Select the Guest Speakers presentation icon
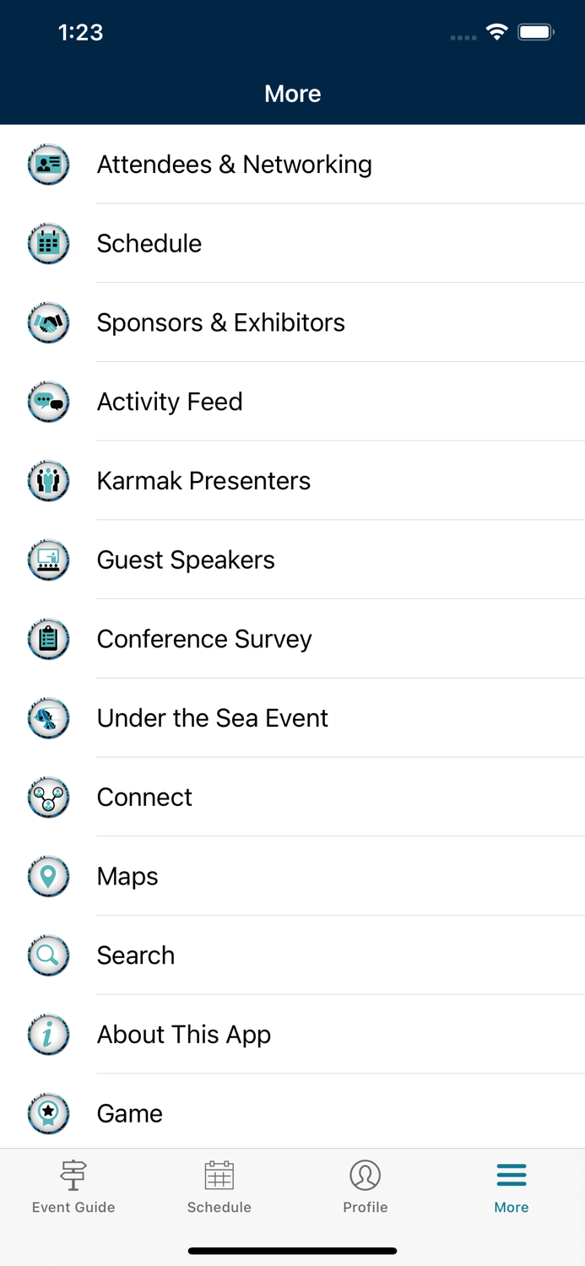Screen dimensions: 585x1266 point(48,560)
